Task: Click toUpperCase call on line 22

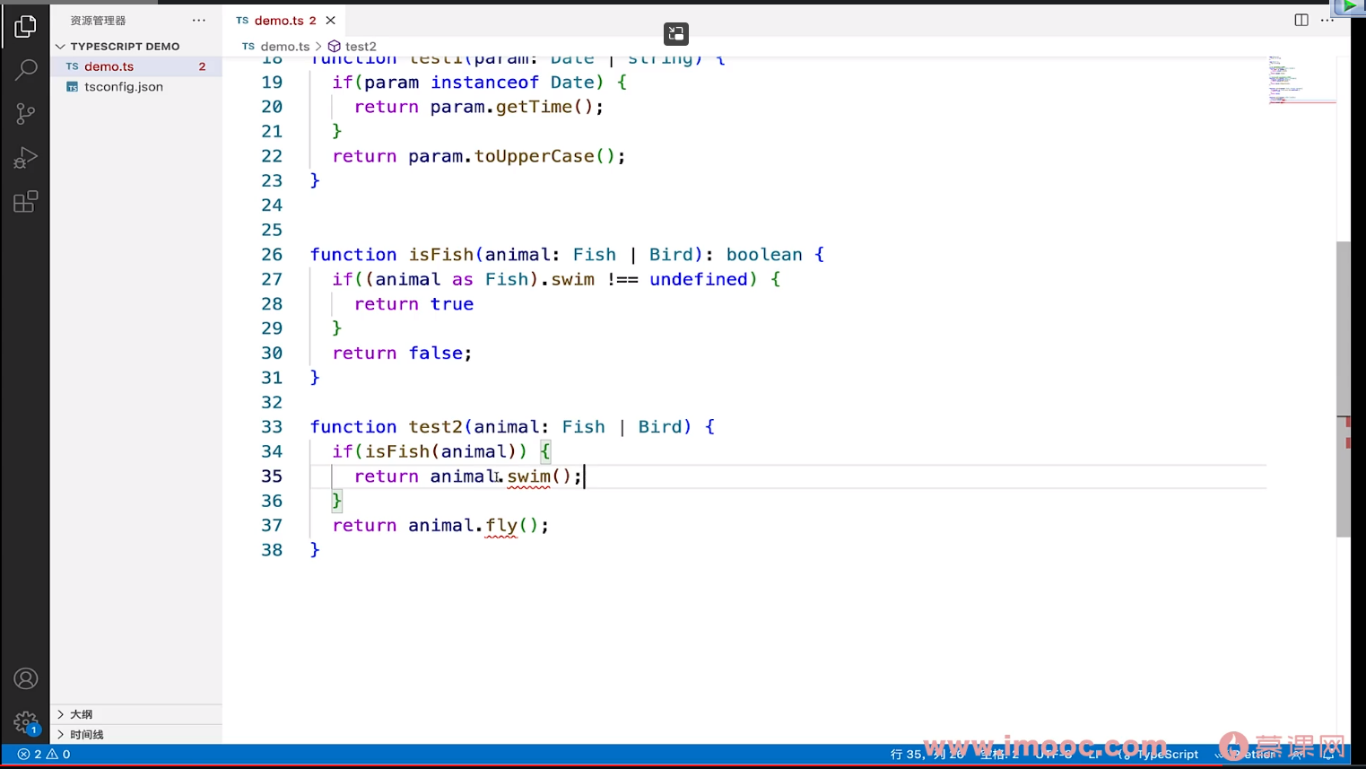Action: click(535, 156)
